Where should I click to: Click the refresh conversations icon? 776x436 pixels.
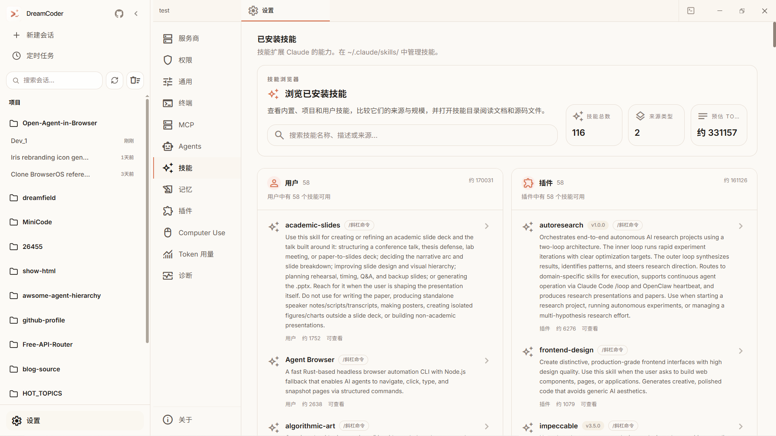tap(115, 80)
